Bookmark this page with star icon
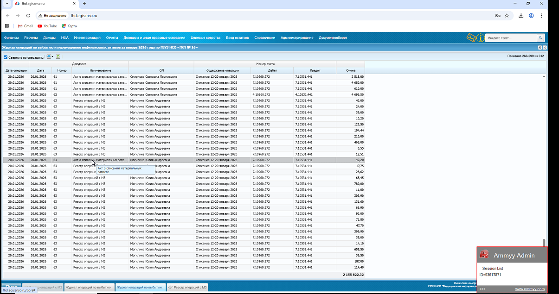Image resolution: width=559 pixels, height=294 pixels. pos(507,15)
